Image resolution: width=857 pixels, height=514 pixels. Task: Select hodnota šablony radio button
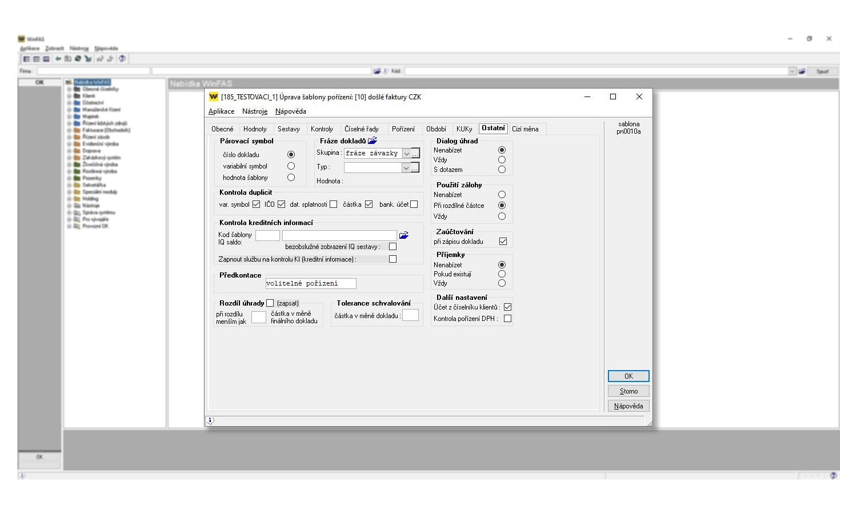point(291,178)
